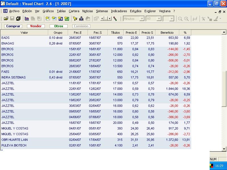Screen dimensions: 227x170
Task: Open the empty combo box next to 60
Action: click(172, 19)
